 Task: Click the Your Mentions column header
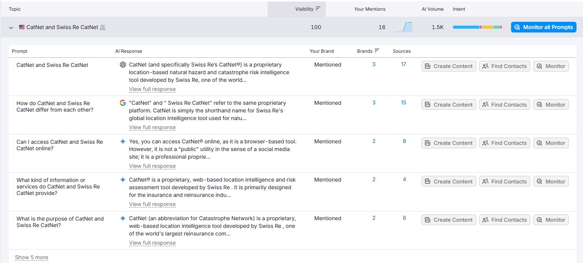[x=370, y=9]
